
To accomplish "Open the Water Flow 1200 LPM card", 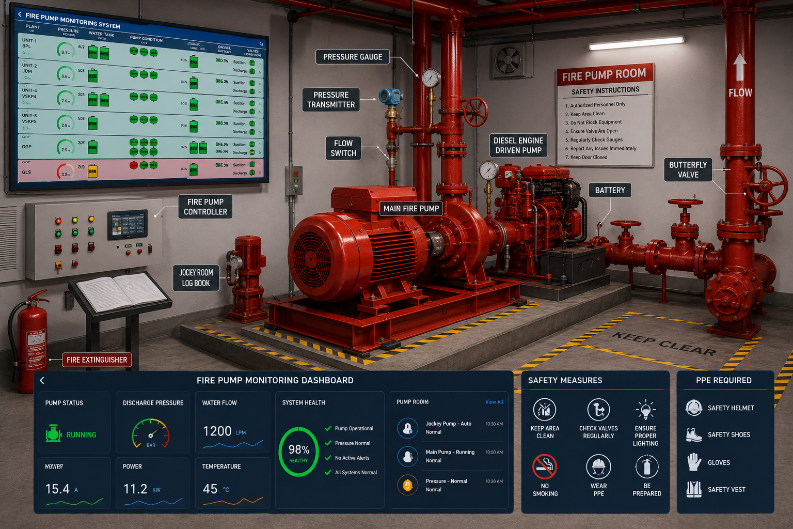I will (233, 422).
